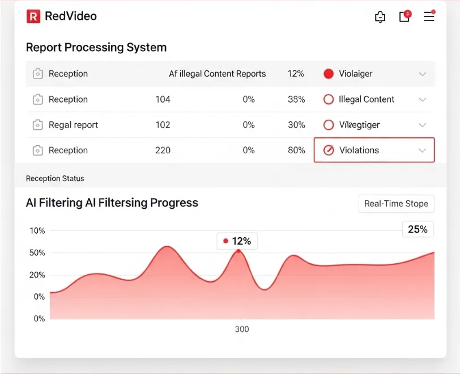Select the filled Violaiger radio button

[x=328, y=74]
